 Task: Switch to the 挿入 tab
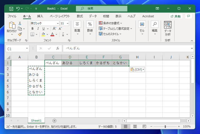(40, 16)
